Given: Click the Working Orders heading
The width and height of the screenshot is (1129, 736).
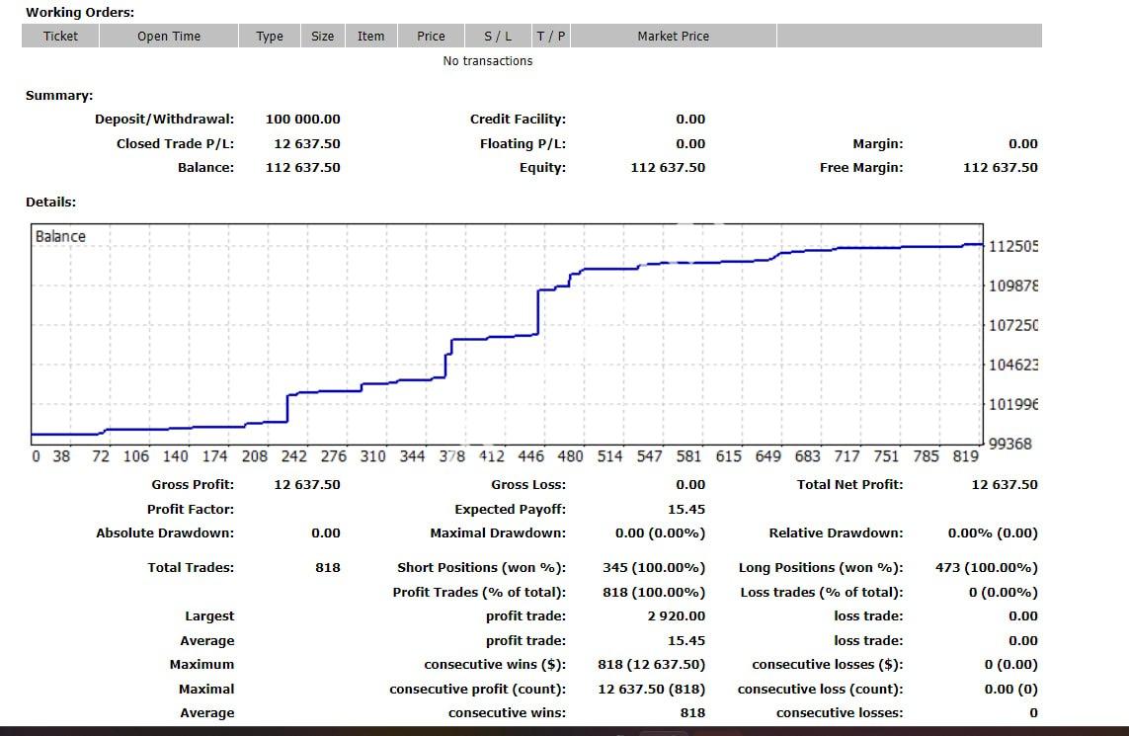Looking at the screenshot, I should (80, 13).
